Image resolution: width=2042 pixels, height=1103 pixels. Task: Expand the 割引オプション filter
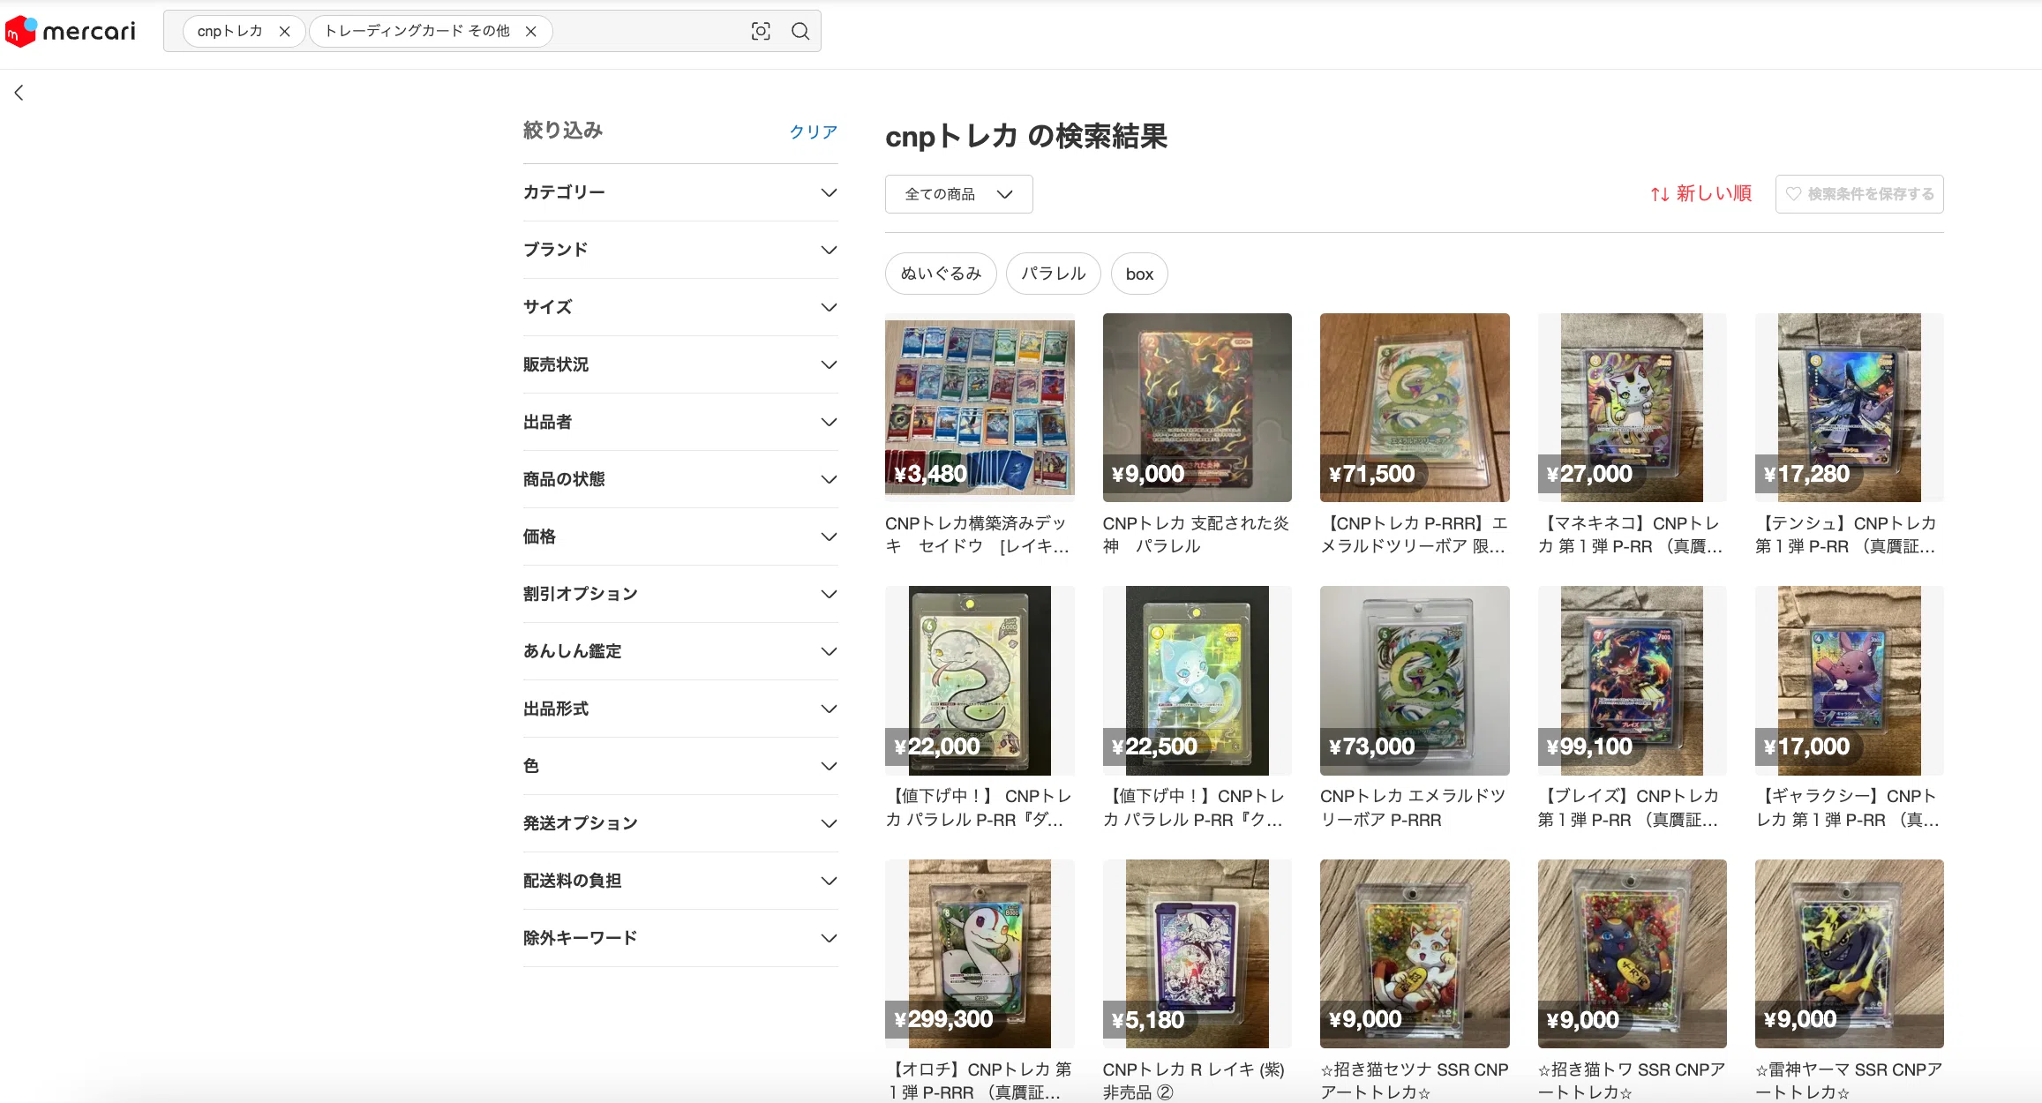tap(680, 594)
